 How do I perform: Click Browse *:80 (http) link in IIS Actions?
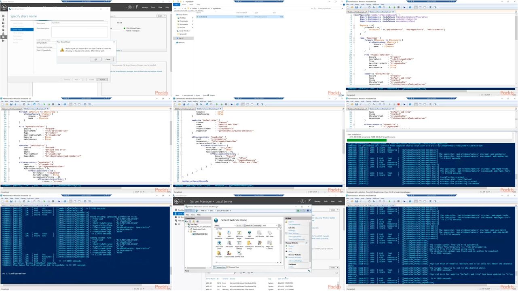coord(295,257)
